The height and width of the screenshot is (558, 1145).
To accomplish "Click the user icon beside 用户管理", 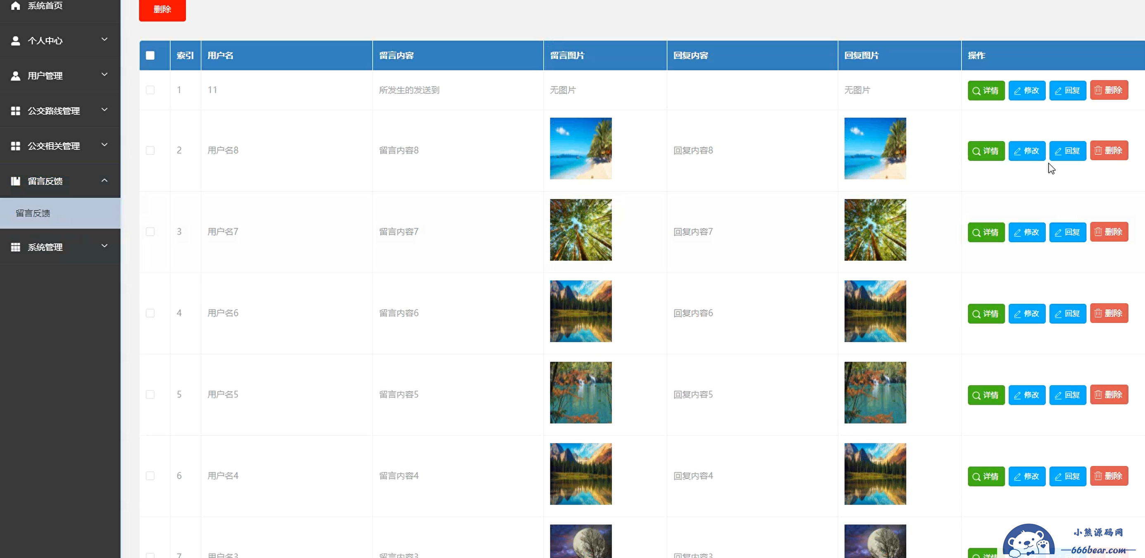I will coord(16,76).
